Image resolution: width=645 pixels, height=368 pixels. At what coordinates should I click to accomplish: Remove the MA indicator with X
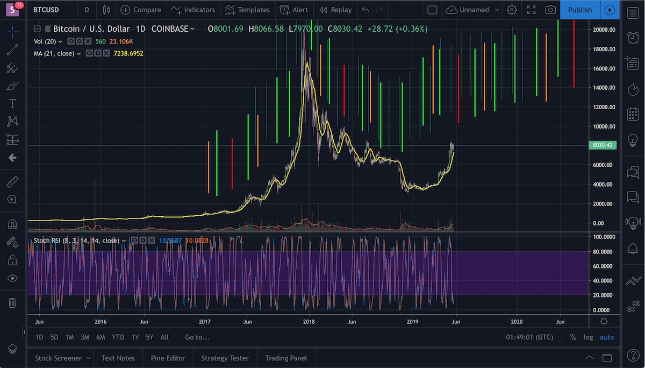click(x=106, y=53)
